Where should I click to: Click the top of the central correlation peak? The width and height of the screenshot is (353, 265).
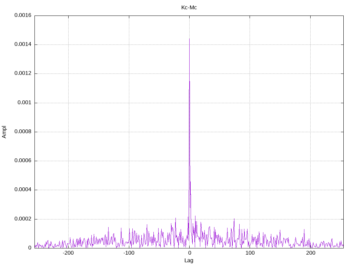pos(189,39)
